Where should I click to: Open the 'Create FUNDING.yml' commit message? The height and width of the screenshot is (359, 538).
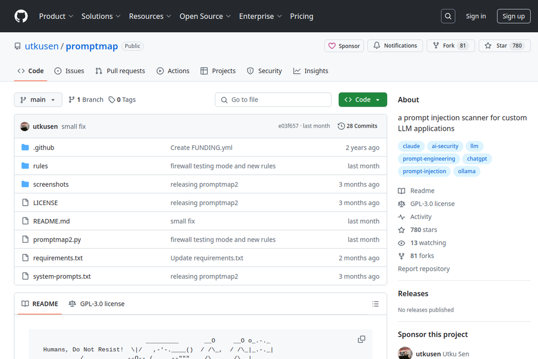click(201, 147)
